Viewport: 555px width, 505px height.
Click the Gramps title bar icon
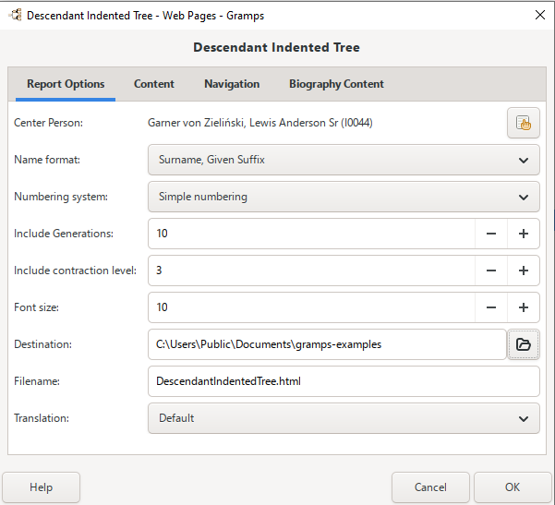15,15
